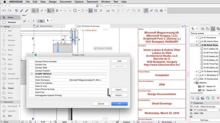Activate the Stair tool
Viewport: 220px width, 123px height.
(10, 59)
